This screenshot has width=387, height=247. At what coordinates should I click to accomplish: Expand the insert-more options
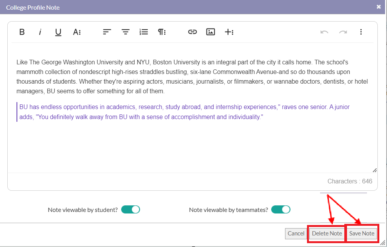coord(229,32)
